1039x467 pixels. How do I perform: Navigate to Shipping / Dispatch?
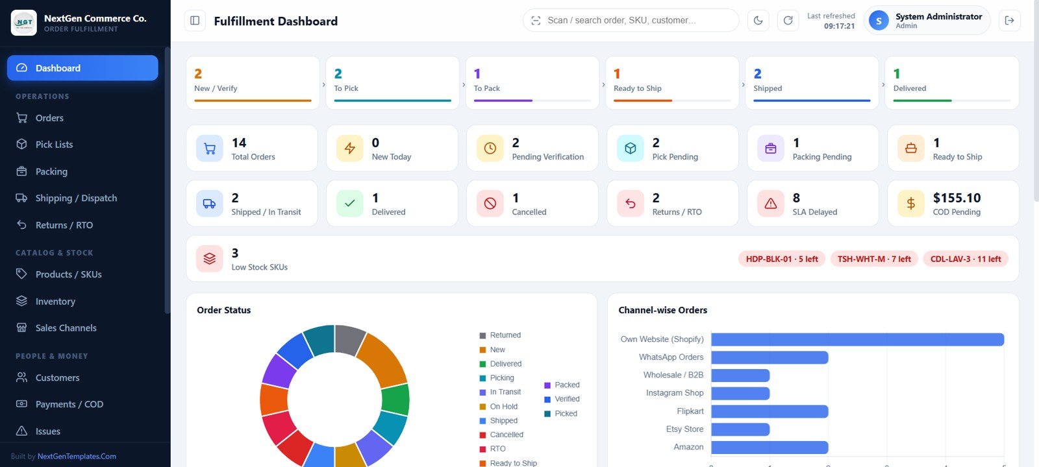coord(82,198)
